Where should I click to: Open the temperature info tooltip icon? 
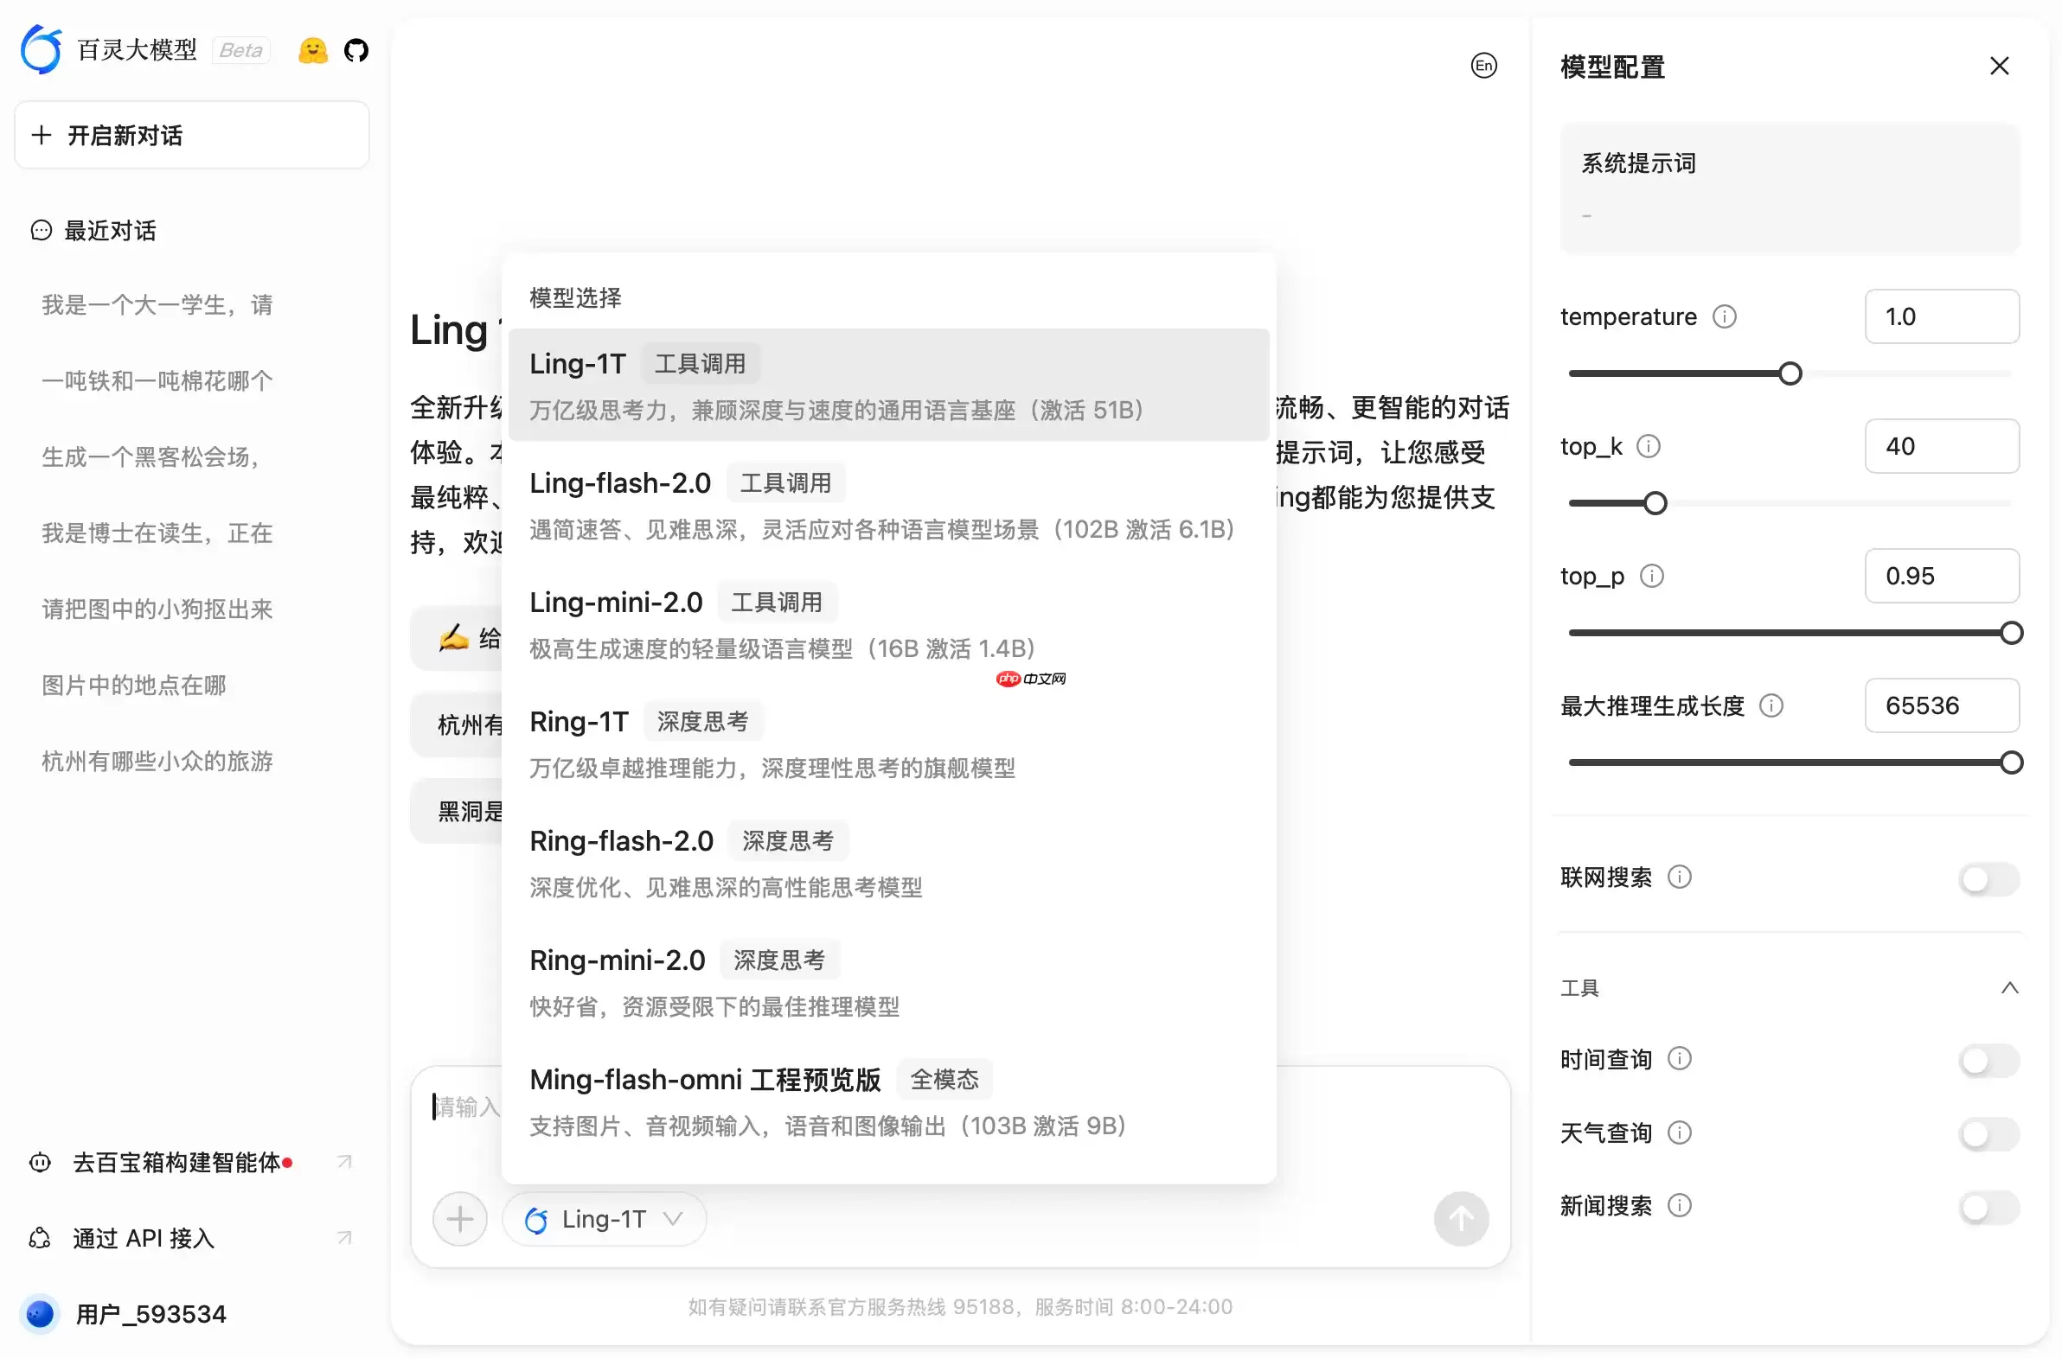[1725, 316]
